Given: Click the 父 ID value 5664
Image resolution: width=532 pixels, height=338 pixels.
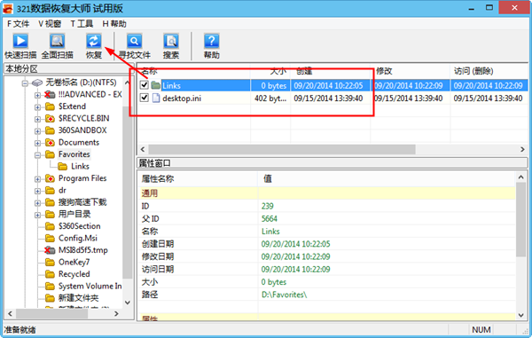Looking at the screenshot, I should click(270, 218).
